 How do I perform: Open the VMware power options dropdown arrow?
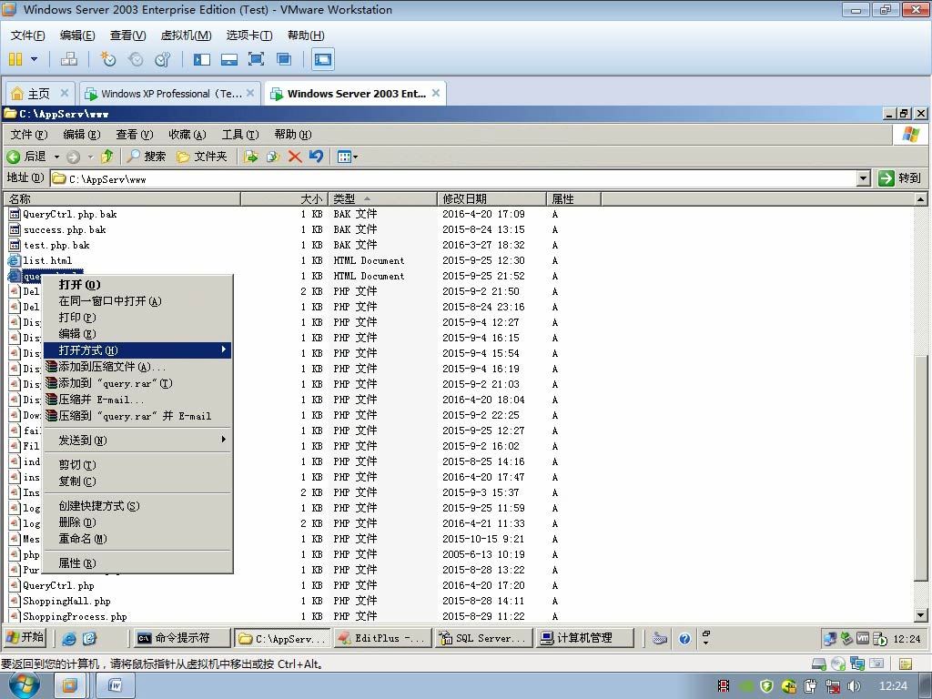(x=34, y=59)
